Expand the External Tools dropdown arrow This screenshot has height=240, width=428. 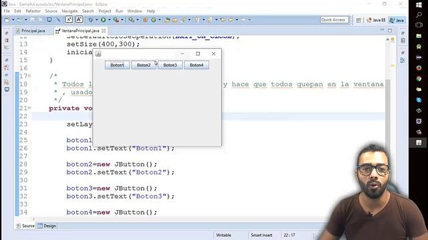(122, 20)
